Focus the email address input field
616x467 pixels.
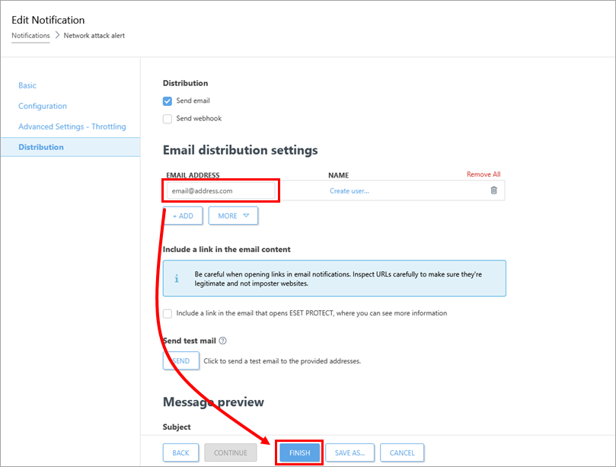pyautogui.click(x=221, y=190)
